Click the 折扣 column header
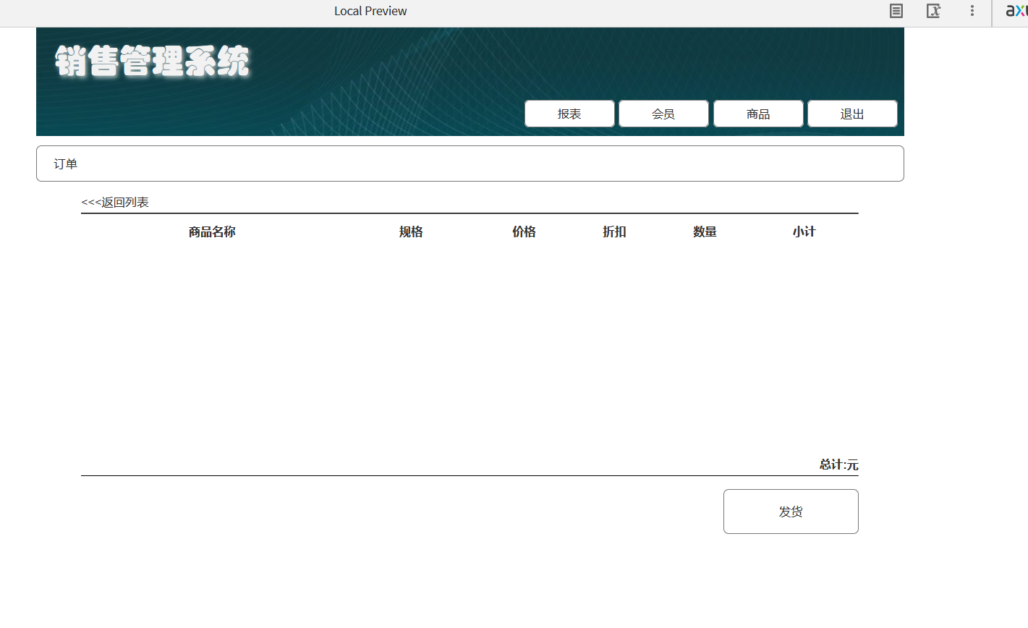The width and height of the screenshot is (1028, 628). coord(614,232)
